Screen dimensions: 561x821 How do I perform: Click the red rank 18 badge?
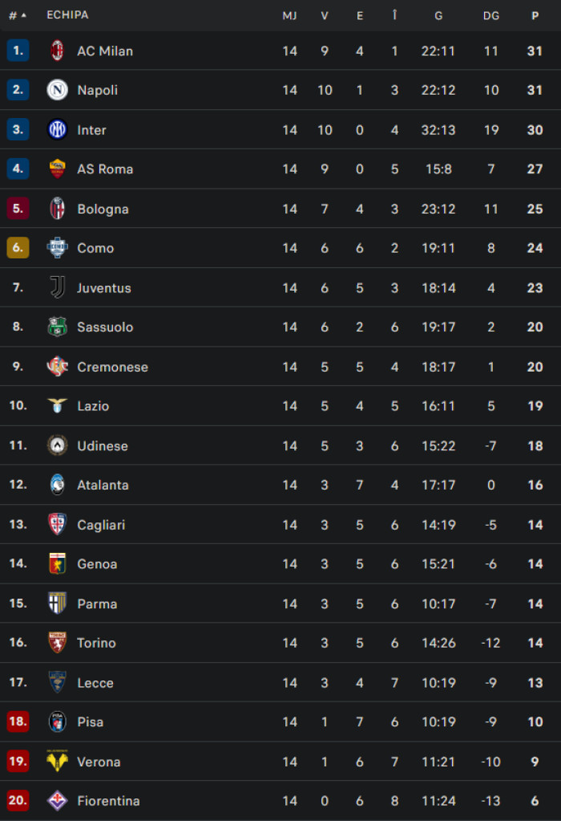click(x=18, y=722)
